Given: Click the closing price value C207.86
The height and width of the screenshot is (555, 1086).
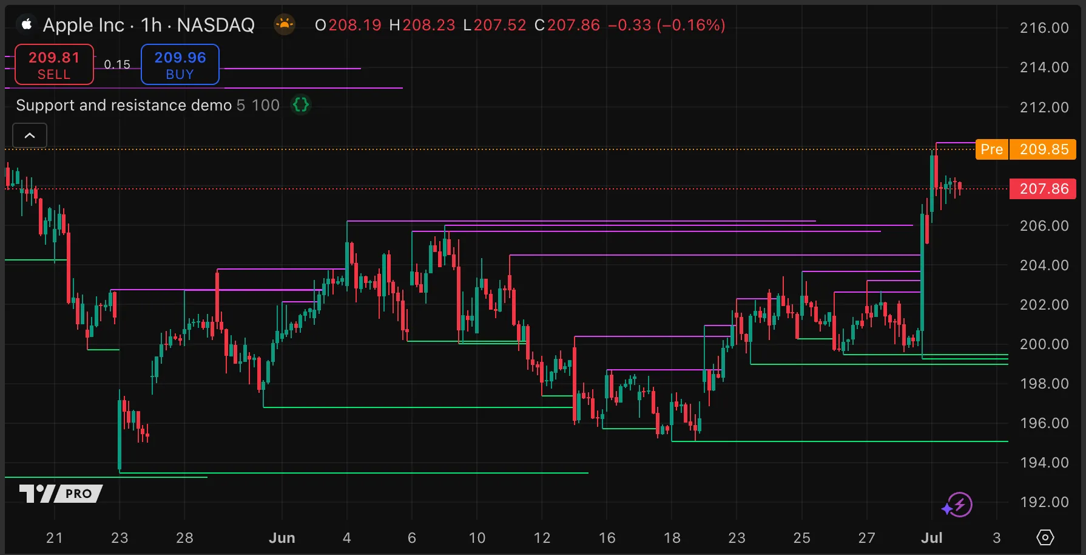Looking at the screenshot, I should pyautogui.click(x=567, y=25).
